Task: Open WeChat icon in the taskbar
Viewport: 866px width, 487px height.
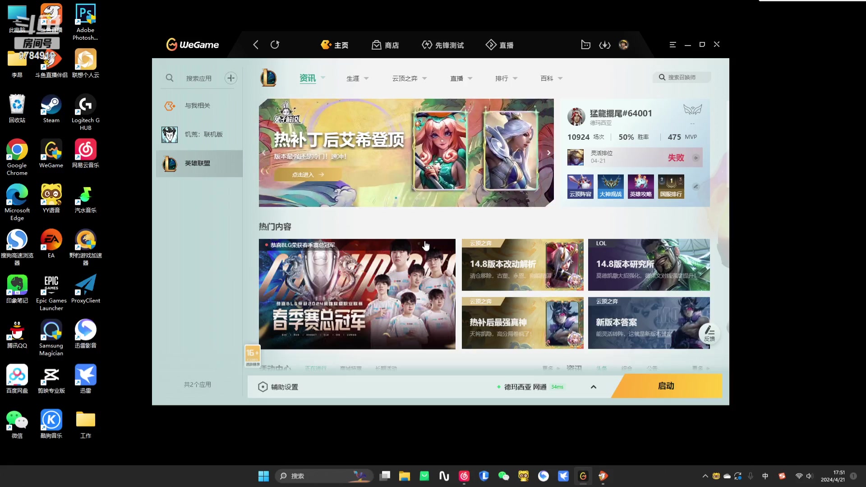Action: tap(504, 476)
